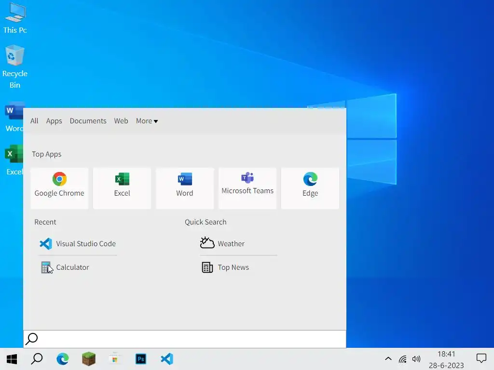
Task: Select Recycle Bin desktop icon
Action: coord(15,66)
